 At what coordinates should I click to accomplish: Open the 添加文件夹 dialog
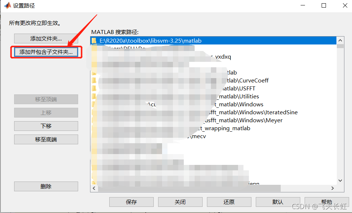46,39
